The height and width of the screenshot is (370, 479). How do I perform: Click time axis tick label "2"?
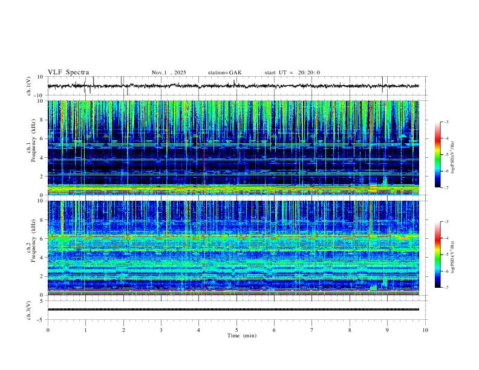coord(123,330)
